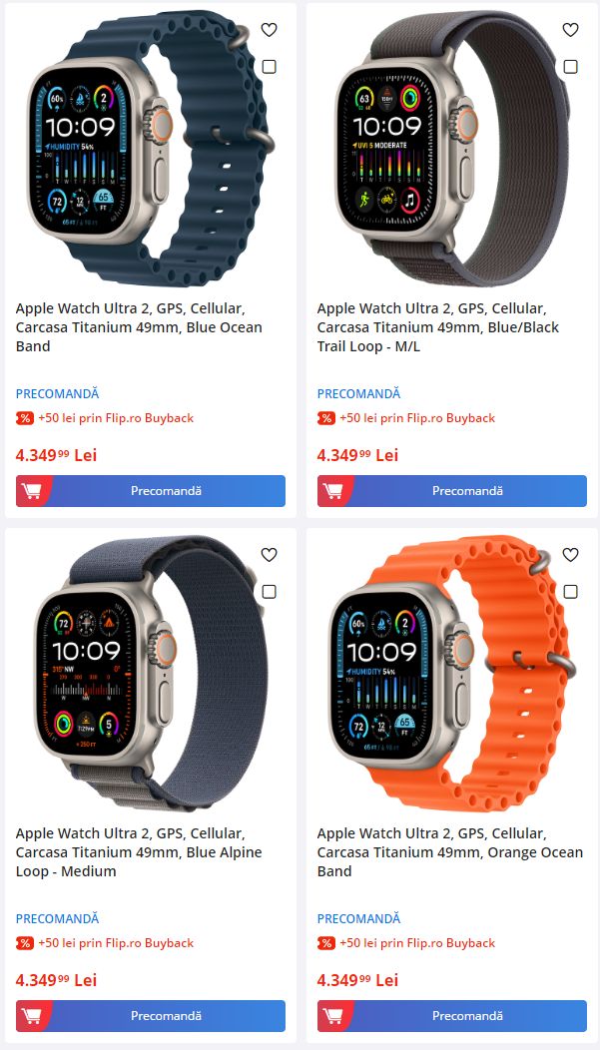The height and width of the screenshot is (1050, 600).
Task: Click Precomandă button for Blue Alpine Loop watch
Action: click(151, 1016)
